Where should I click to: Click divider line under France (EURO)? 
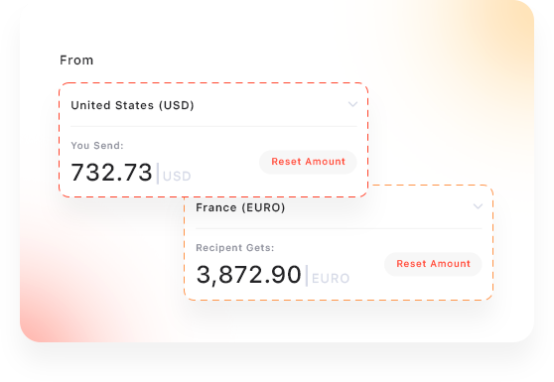tap(339, 228)
